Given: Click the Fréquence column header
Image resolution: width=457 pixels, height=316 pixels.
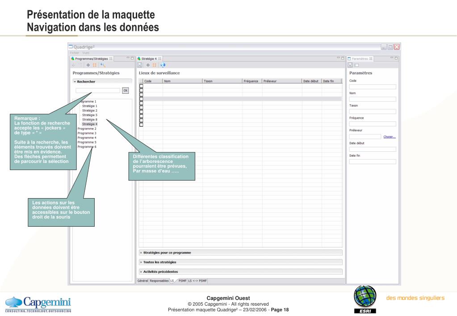Looking at the screenshot, I should 252,81.
